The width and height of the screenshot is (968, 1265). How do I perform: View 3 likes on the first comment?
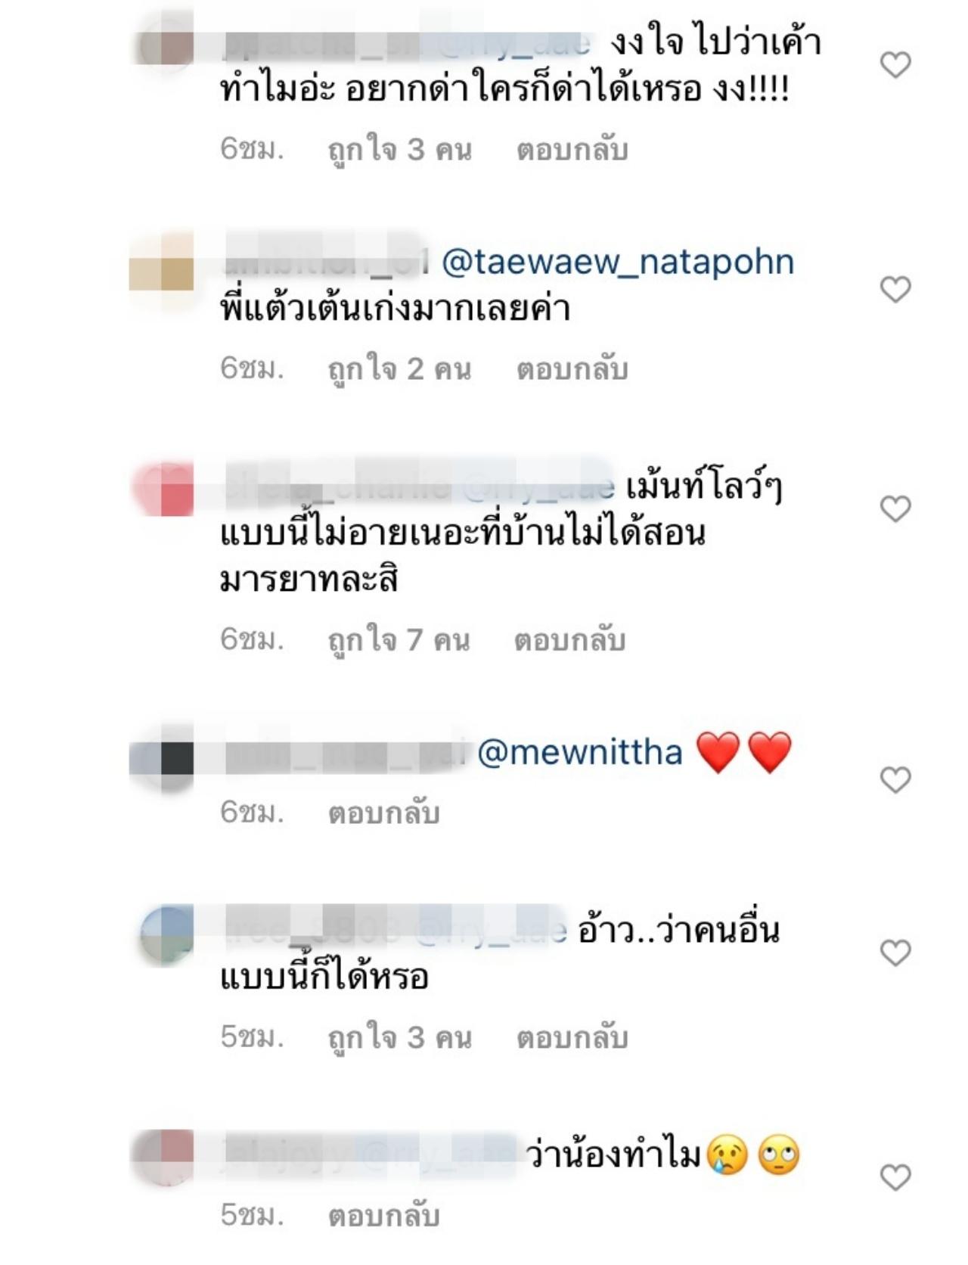coord(399,150)
